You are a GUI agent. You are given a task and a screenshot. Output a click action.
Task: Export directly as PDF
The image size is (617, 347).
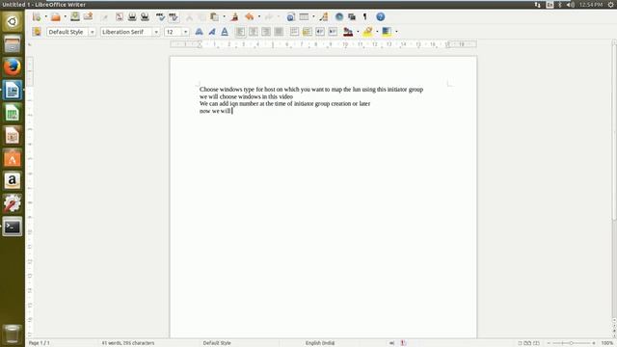120,17
